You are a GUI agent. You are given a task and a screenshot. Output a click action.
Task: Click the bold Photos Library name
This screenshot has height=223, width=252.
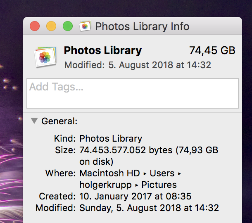[x=103, y=51]
